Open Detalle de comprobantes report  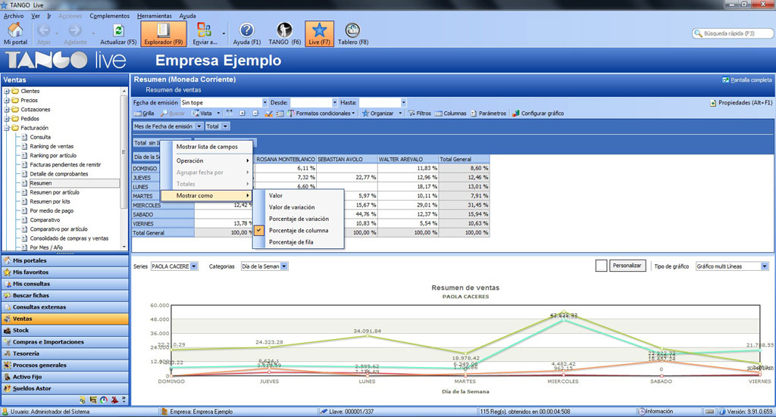59,174
